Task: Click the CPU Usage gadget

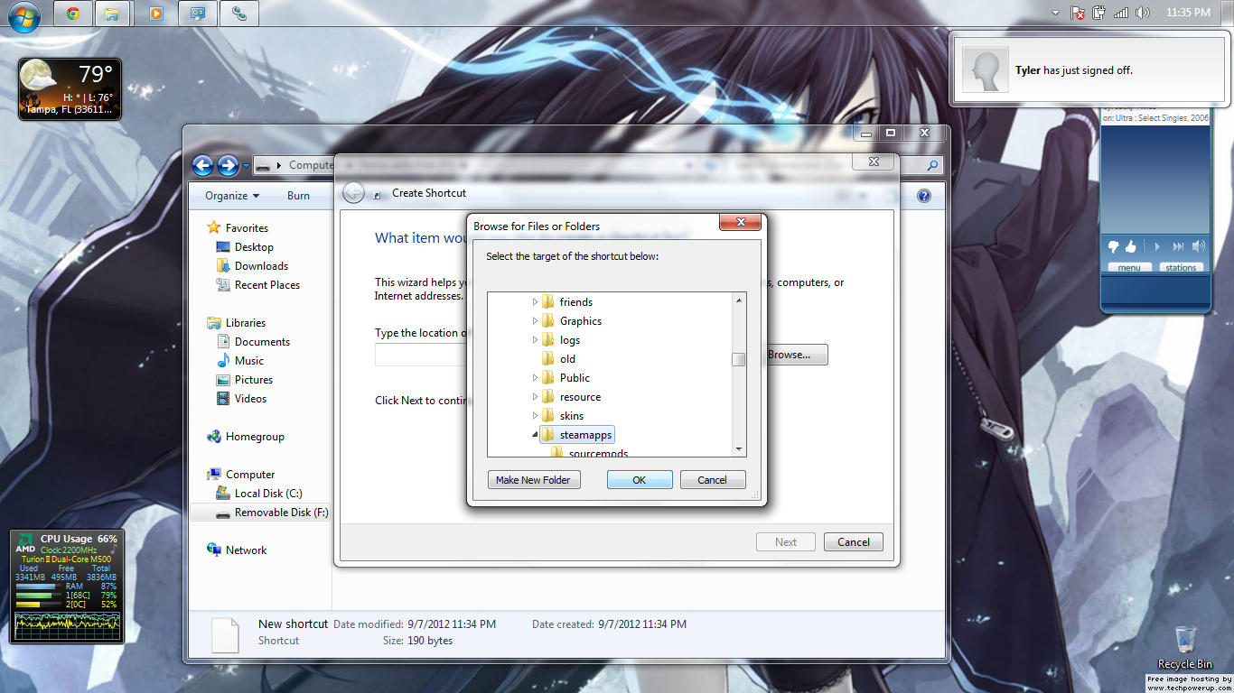Action: click(x=67, y=587)
